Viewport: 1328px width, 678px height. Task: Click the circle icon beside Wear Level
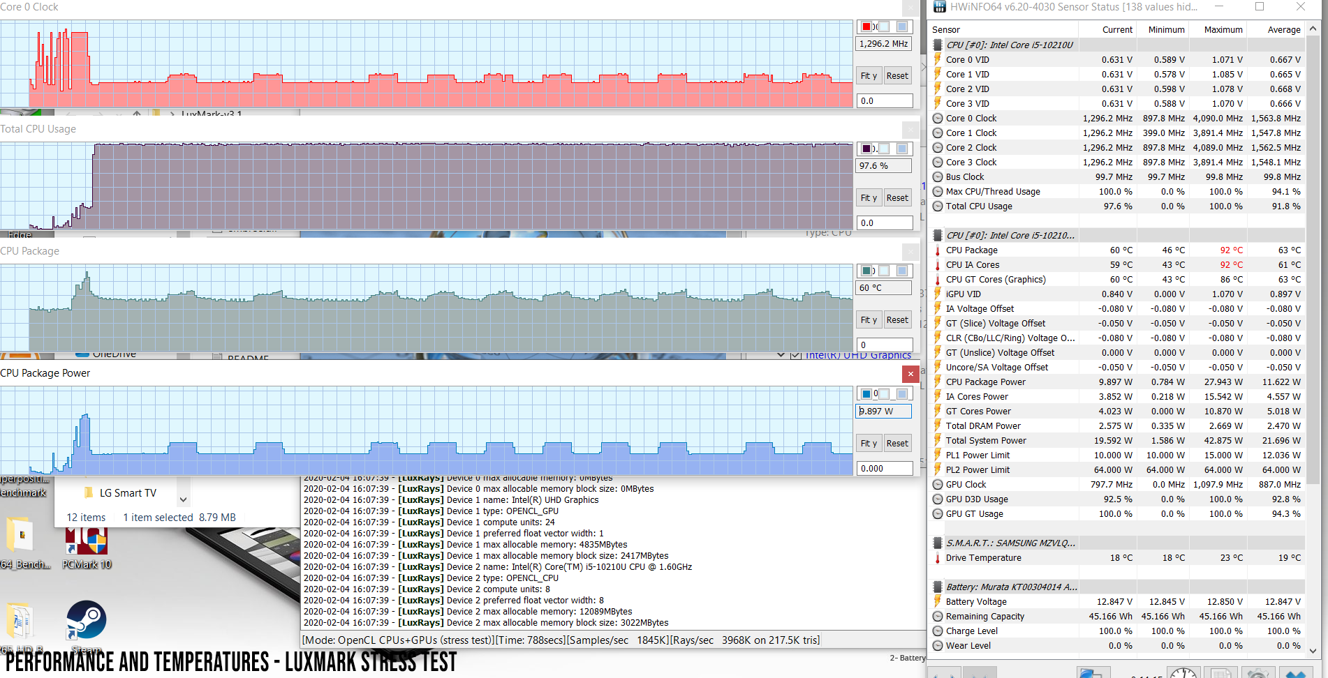938,645
